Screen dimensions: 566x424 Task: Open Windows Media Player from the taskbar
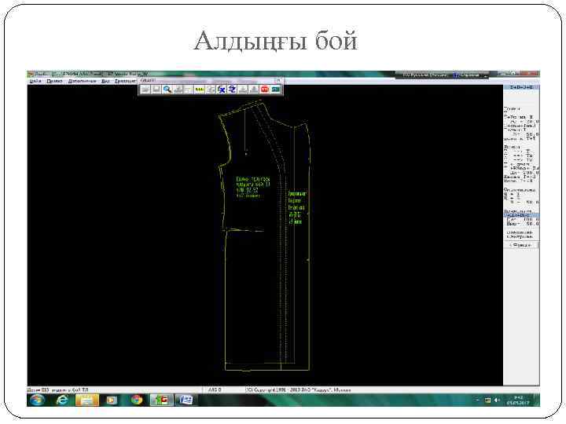coord(111,400)
